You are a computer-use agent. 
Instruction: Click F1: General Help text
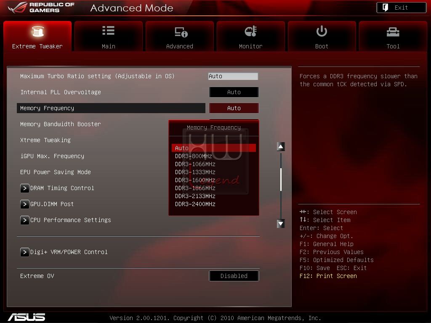327,244
